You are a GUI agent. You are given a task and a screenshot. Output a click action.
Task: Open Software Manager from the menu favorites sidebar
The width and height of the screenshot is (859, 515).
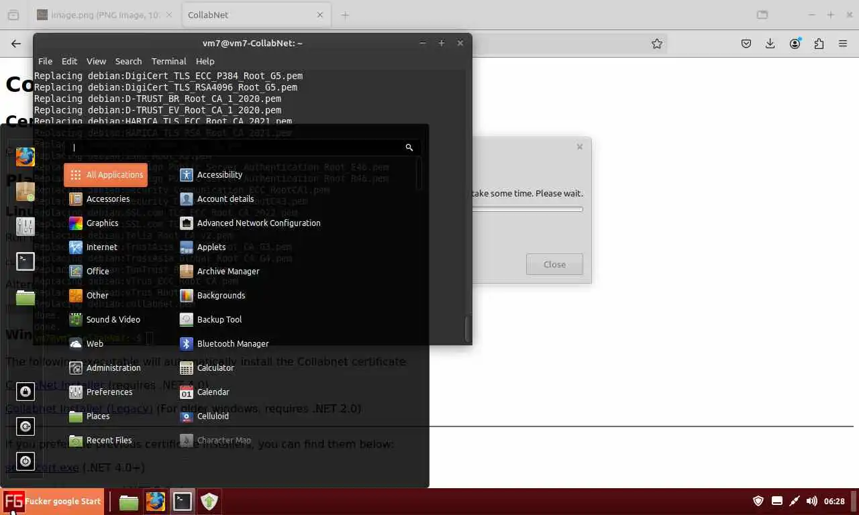coord(25,192)
